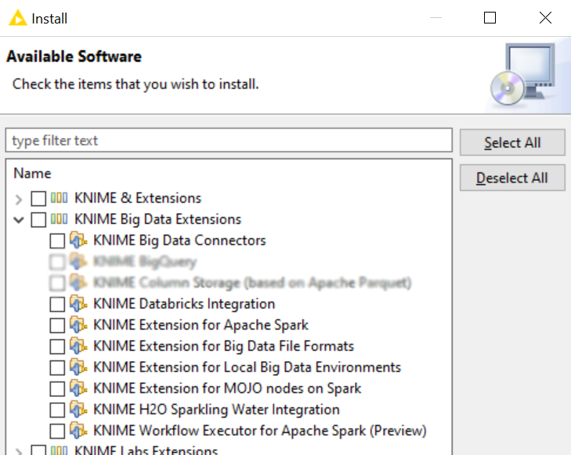Image resolution: width=571 pixels, height=455 pixels.
Task: Check the KNIME & Extensions checkbox
Action: pos(38,199)
